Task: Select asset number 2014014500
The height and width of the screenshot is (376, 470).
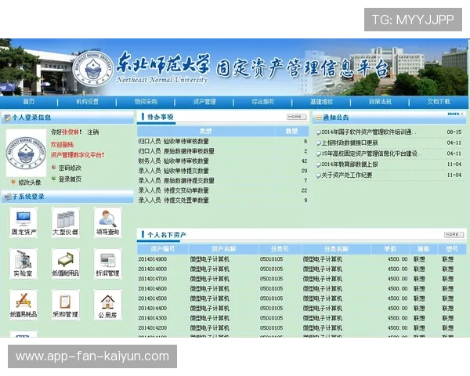Action: pos(153,298)
